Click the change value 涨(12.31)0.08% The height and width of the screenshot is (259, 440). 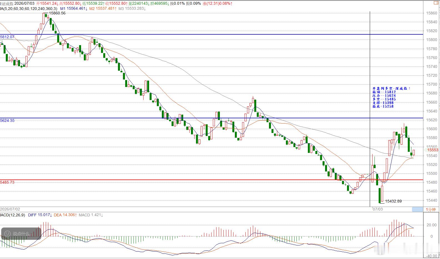[218, 4]
